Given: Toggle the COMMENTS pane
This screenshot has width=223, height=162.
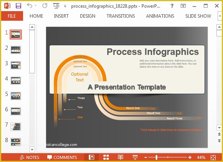Looking at the screenshot, I should pos(62,157).
